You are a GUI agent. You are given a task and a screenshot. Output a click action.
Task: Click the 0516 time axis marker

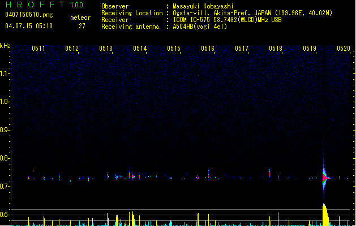[208, 48]
